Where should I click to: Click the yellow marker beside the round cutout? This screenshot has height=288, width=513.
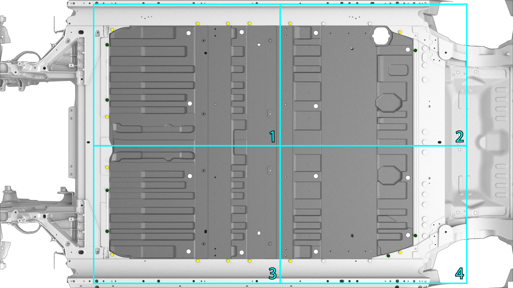click(400, 32)
